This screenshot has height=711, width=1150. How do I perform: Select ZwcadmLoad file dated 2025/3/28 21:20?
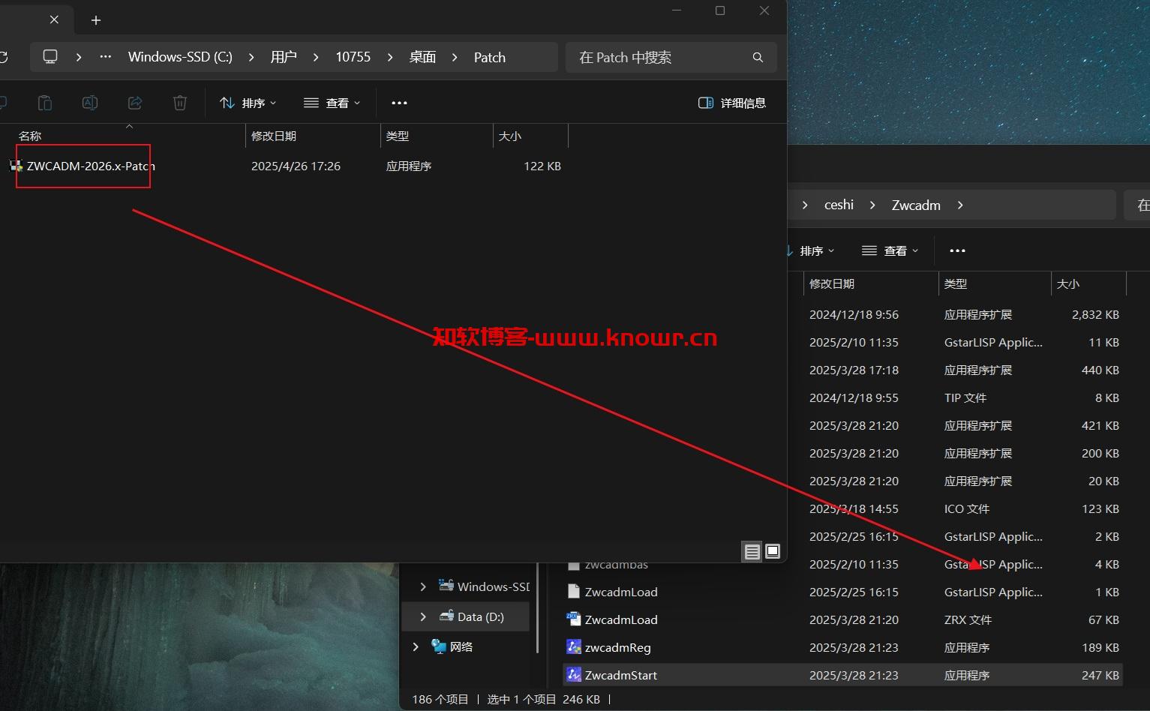(621, 619)
